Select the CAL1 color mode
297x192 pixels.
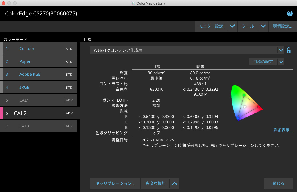(38, 100)
